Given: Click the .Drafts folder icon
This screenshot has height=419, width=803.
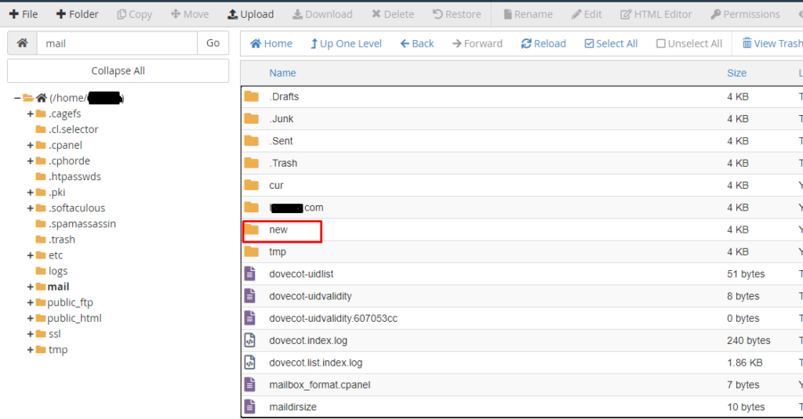Looking at the screenshot, I should coord(252,96).
